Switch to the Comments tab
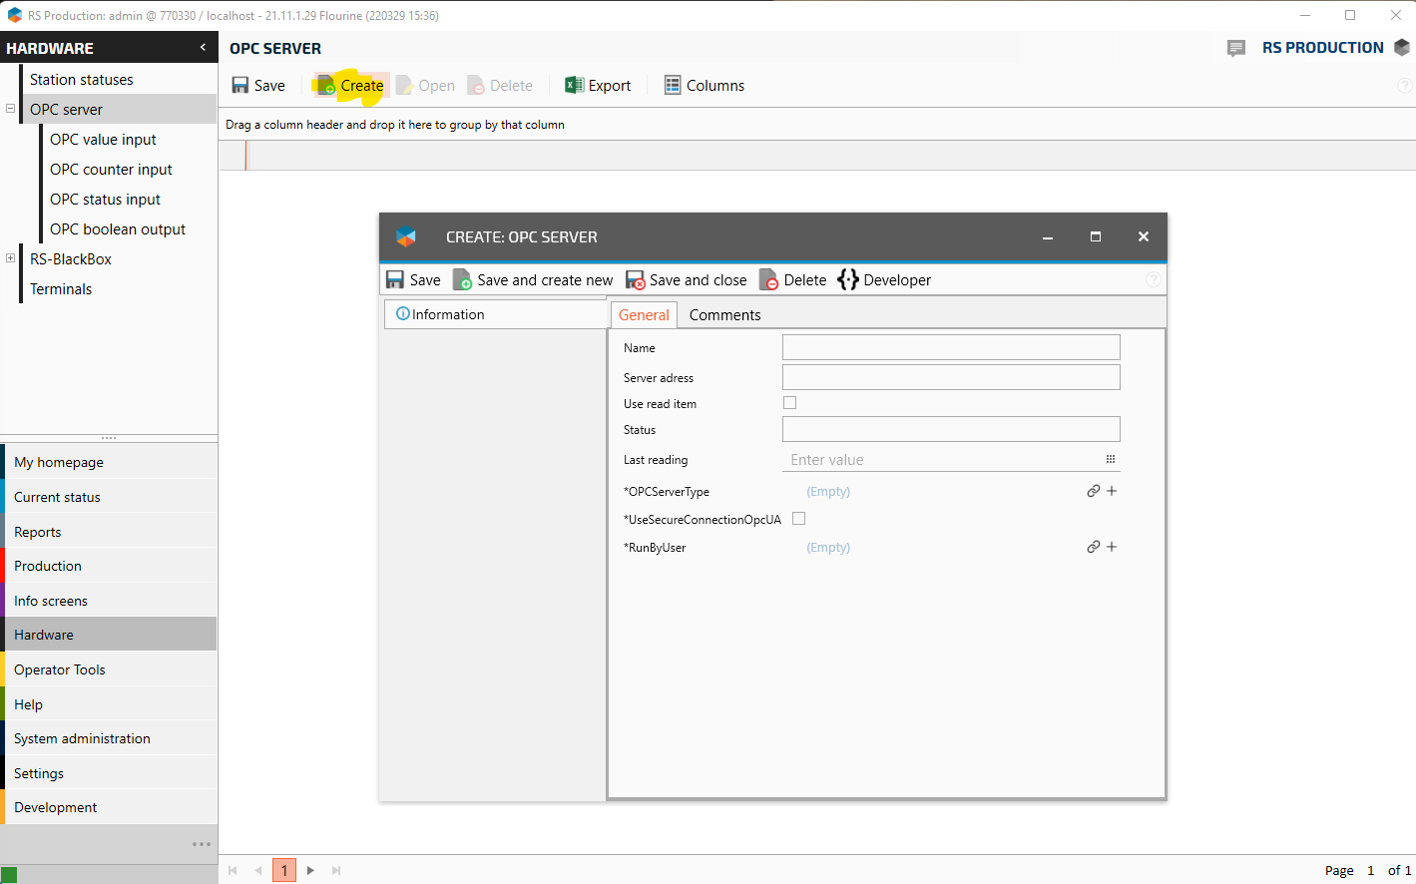Screen dimensions: 1416x884 coord(724,315)
